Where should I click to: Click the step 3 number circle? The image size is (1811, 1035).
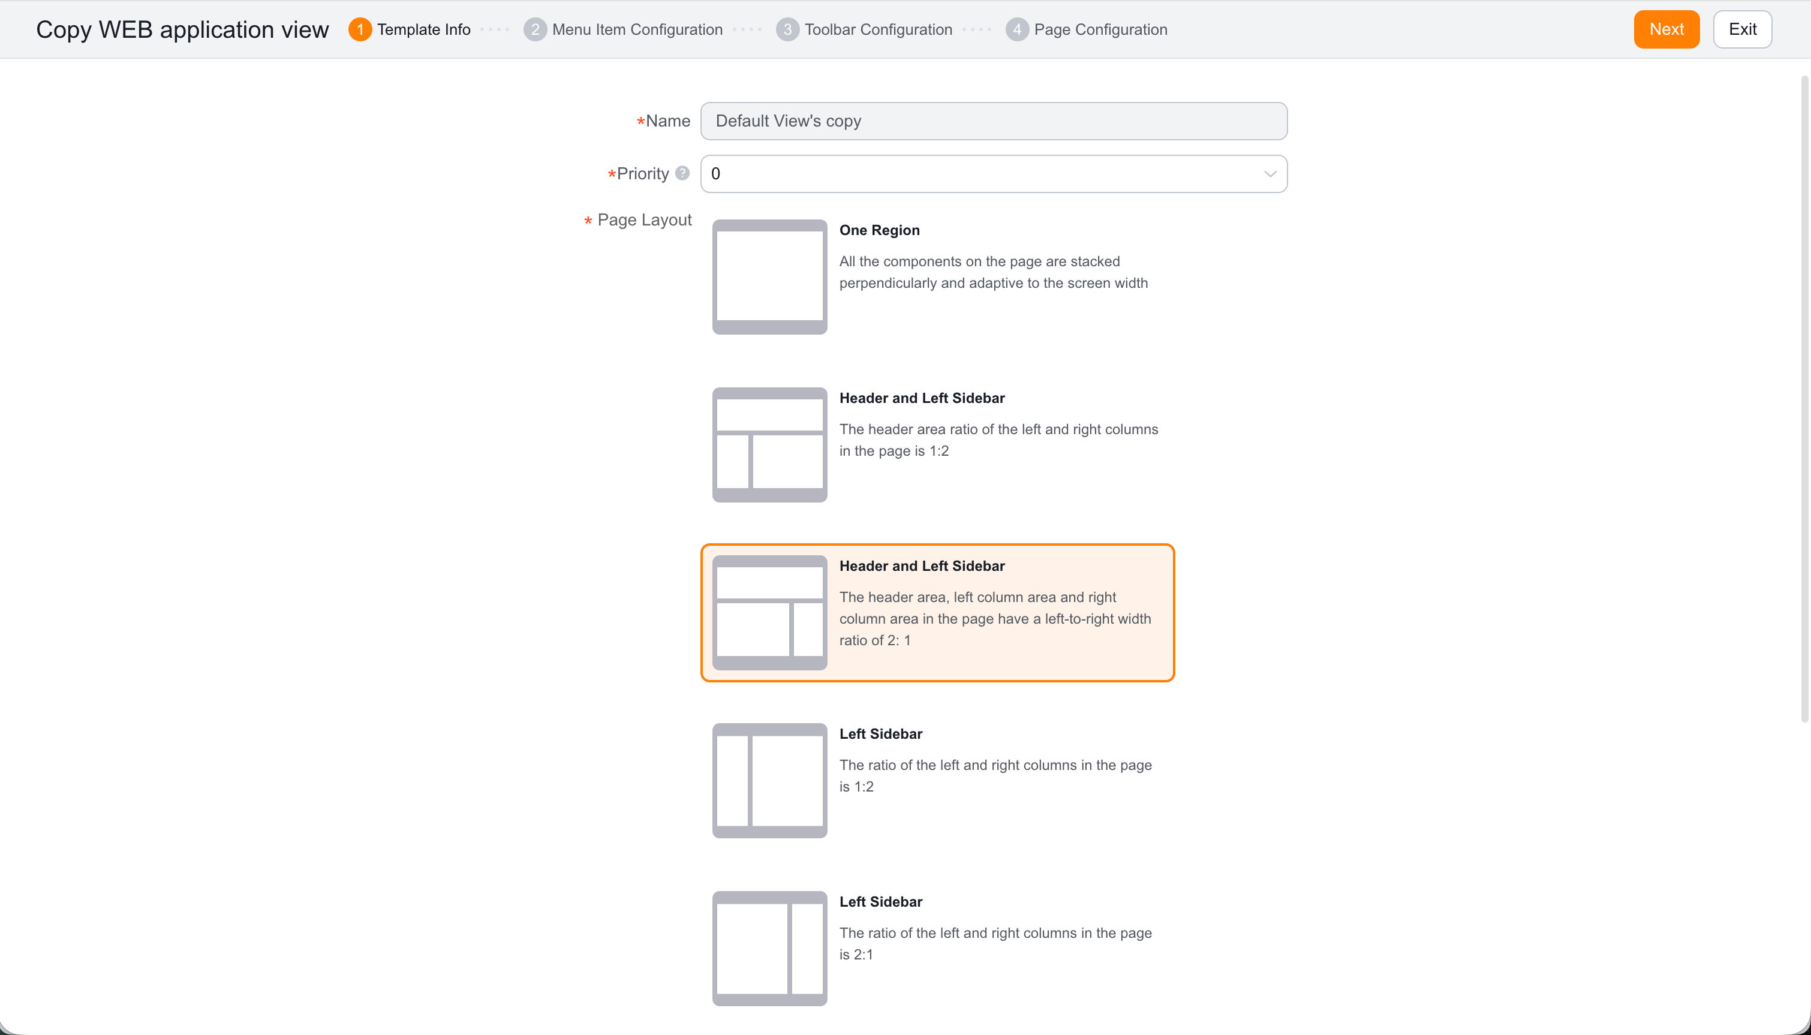point(787,29)
